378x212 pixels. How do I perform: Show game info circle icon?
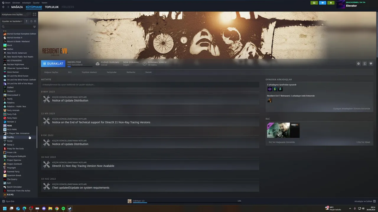click(x=365, y=64)
